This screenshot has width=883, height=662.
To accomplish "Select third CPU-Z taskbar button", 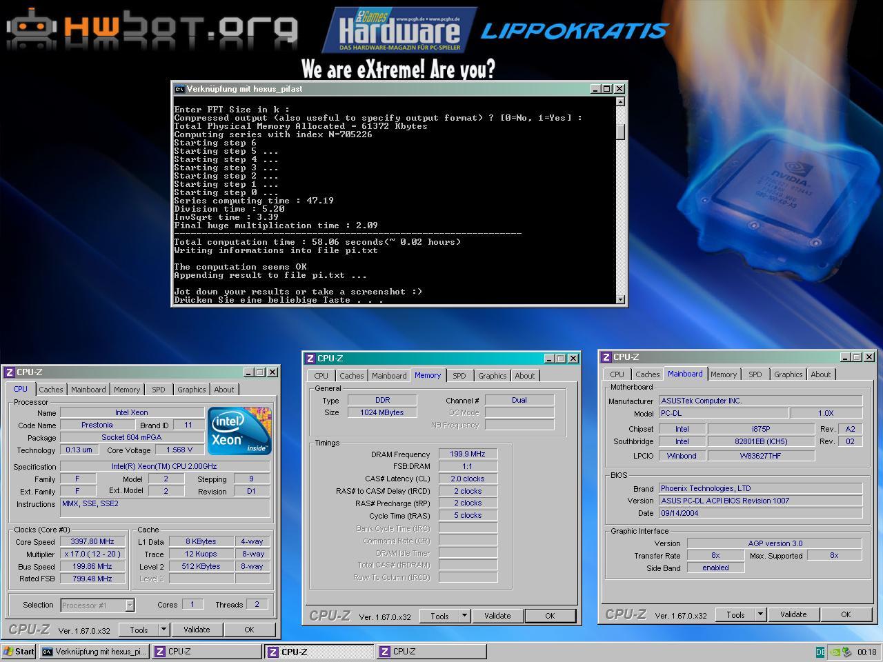I will pyautogui.click(x=432, y=652).
